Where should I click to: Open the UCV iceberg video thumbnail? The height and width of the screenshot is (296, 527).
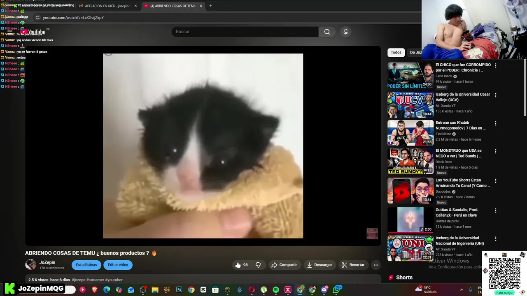coord(410,105)
